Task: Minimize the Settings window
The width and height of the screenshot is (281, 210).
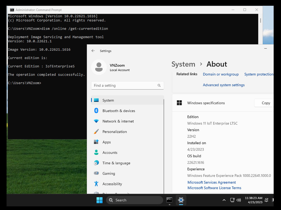Action: click(x=266, y=49)
